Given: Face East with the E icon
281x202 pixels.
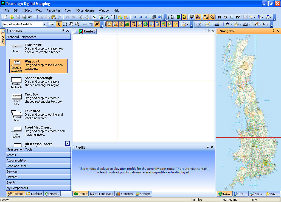Looking at the screenshot, I should coord(232,17).
